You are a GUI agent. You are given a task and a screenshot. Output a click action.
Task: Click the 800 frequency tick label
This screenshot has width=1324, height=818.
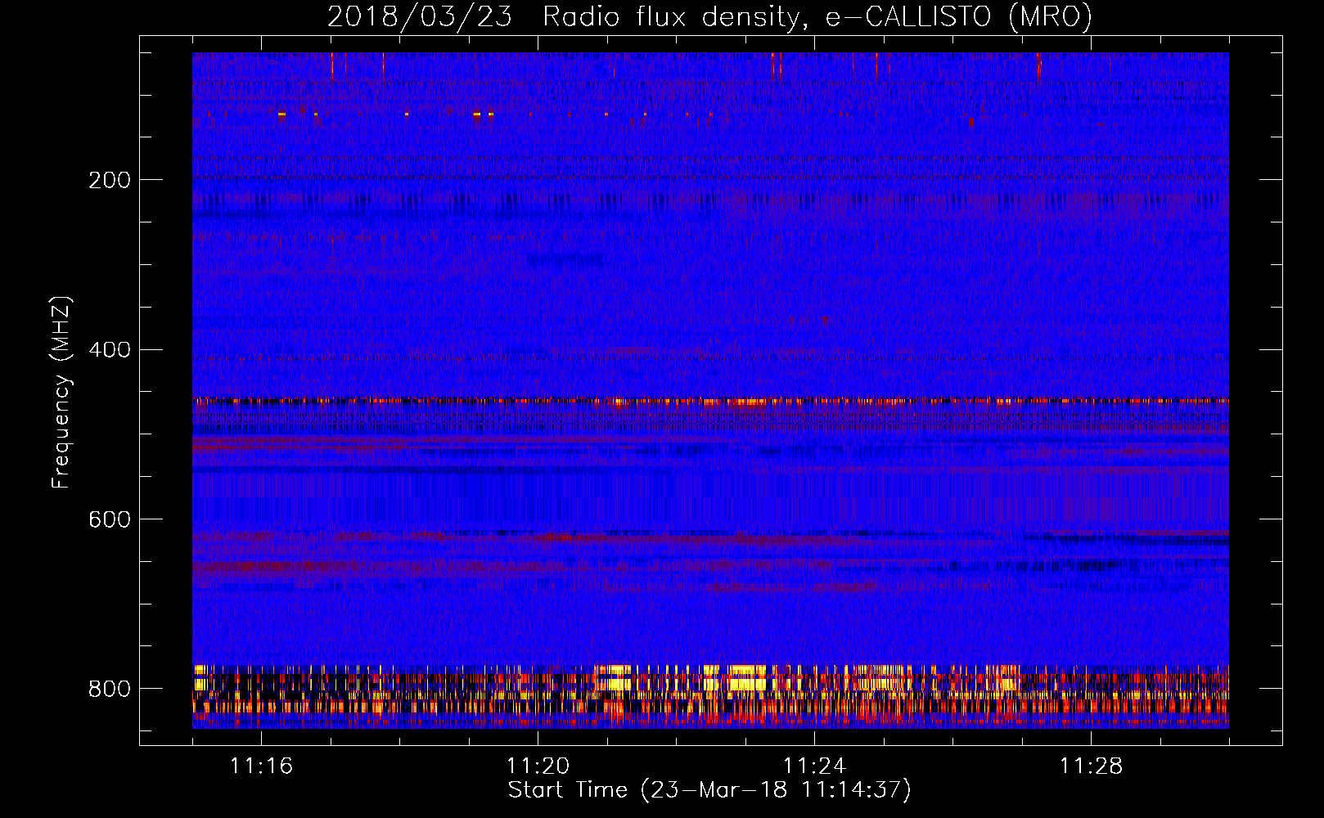109,689
